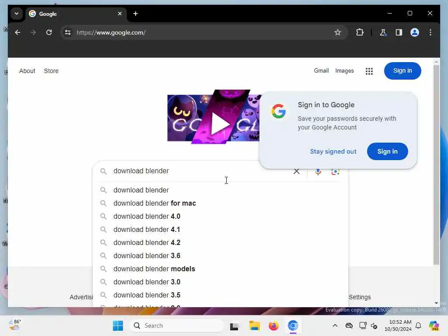Start voice search with microphone icon
The width and height of the screenshot is (448, 336).
(x=318, y=171)
